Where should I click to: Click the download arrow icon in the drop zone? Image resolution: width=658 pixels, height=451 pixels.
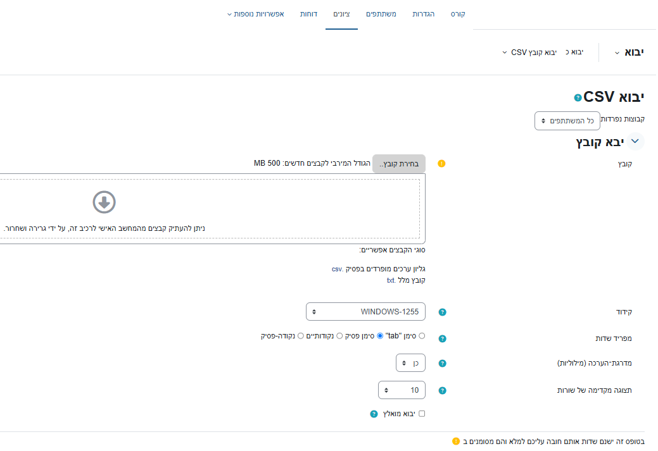click(104, 202)
